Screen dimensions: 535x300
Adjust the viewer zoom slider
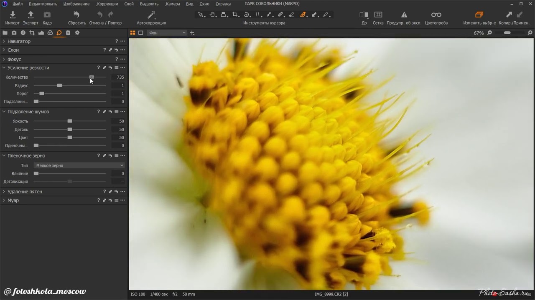pyautogui.click(x=507, y=32)
